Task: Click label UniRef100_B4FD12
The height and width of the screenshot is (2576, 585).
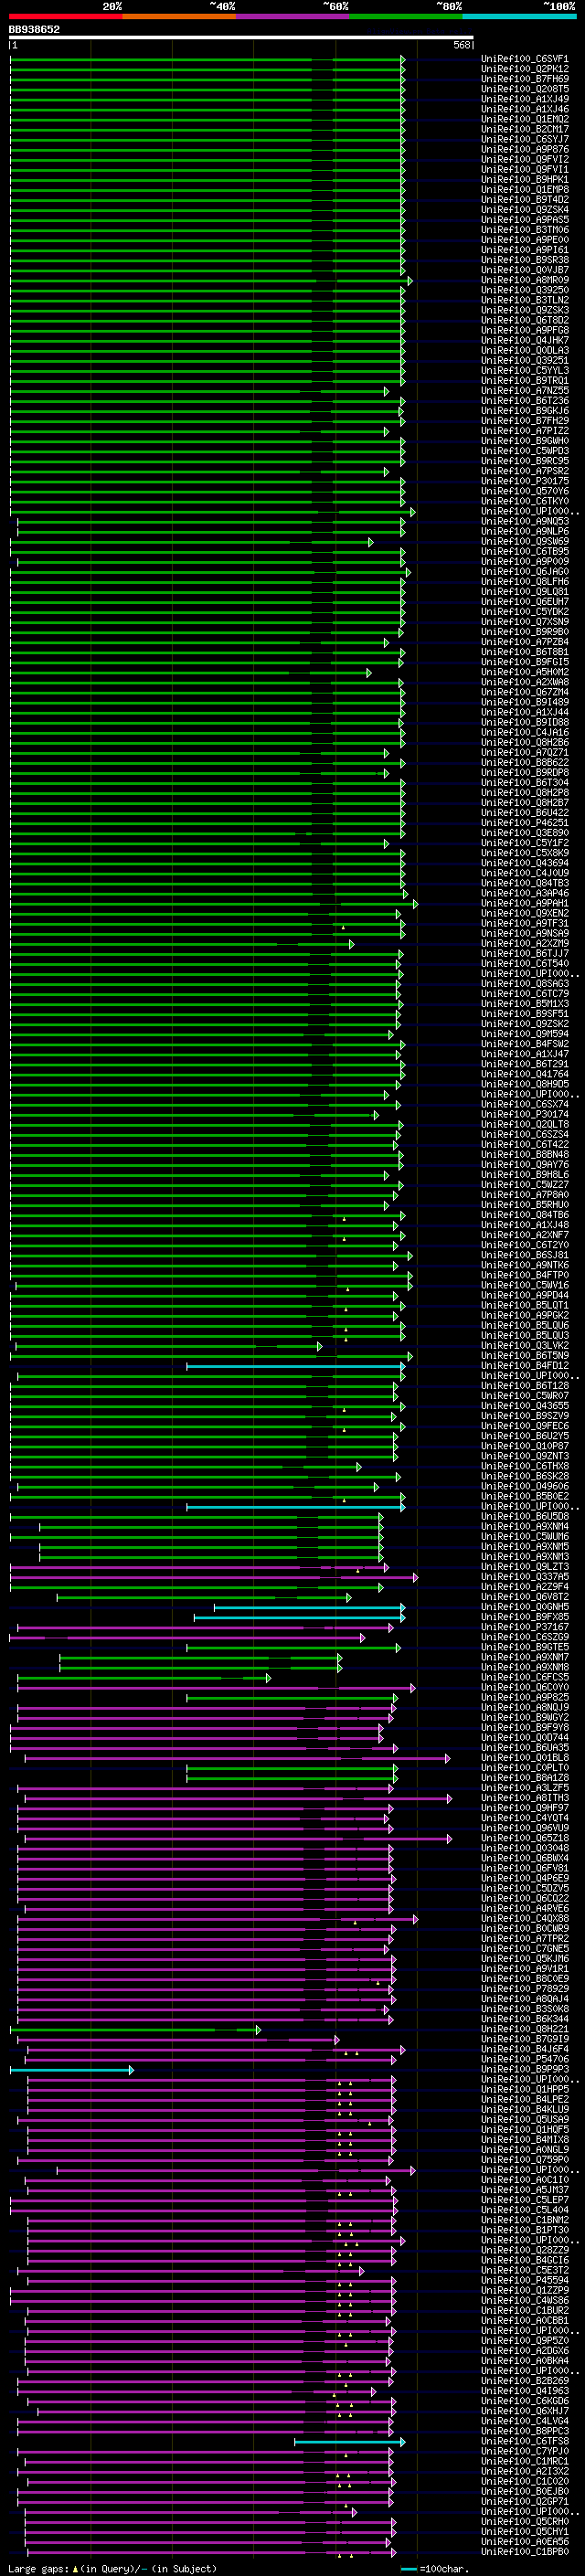Action: pyautogui.click(x=525, y=1365)
